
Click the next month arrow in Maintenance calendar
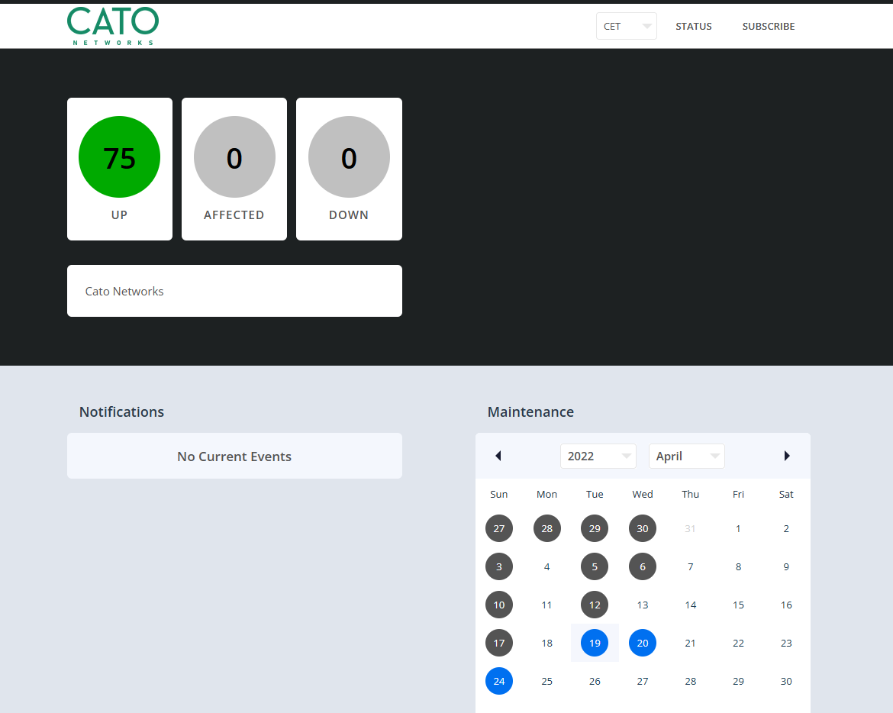click(x=787, y=456)
